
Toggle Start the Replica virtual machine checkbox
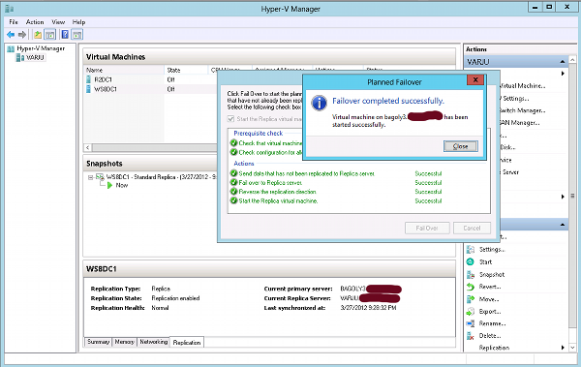[230, 119]
